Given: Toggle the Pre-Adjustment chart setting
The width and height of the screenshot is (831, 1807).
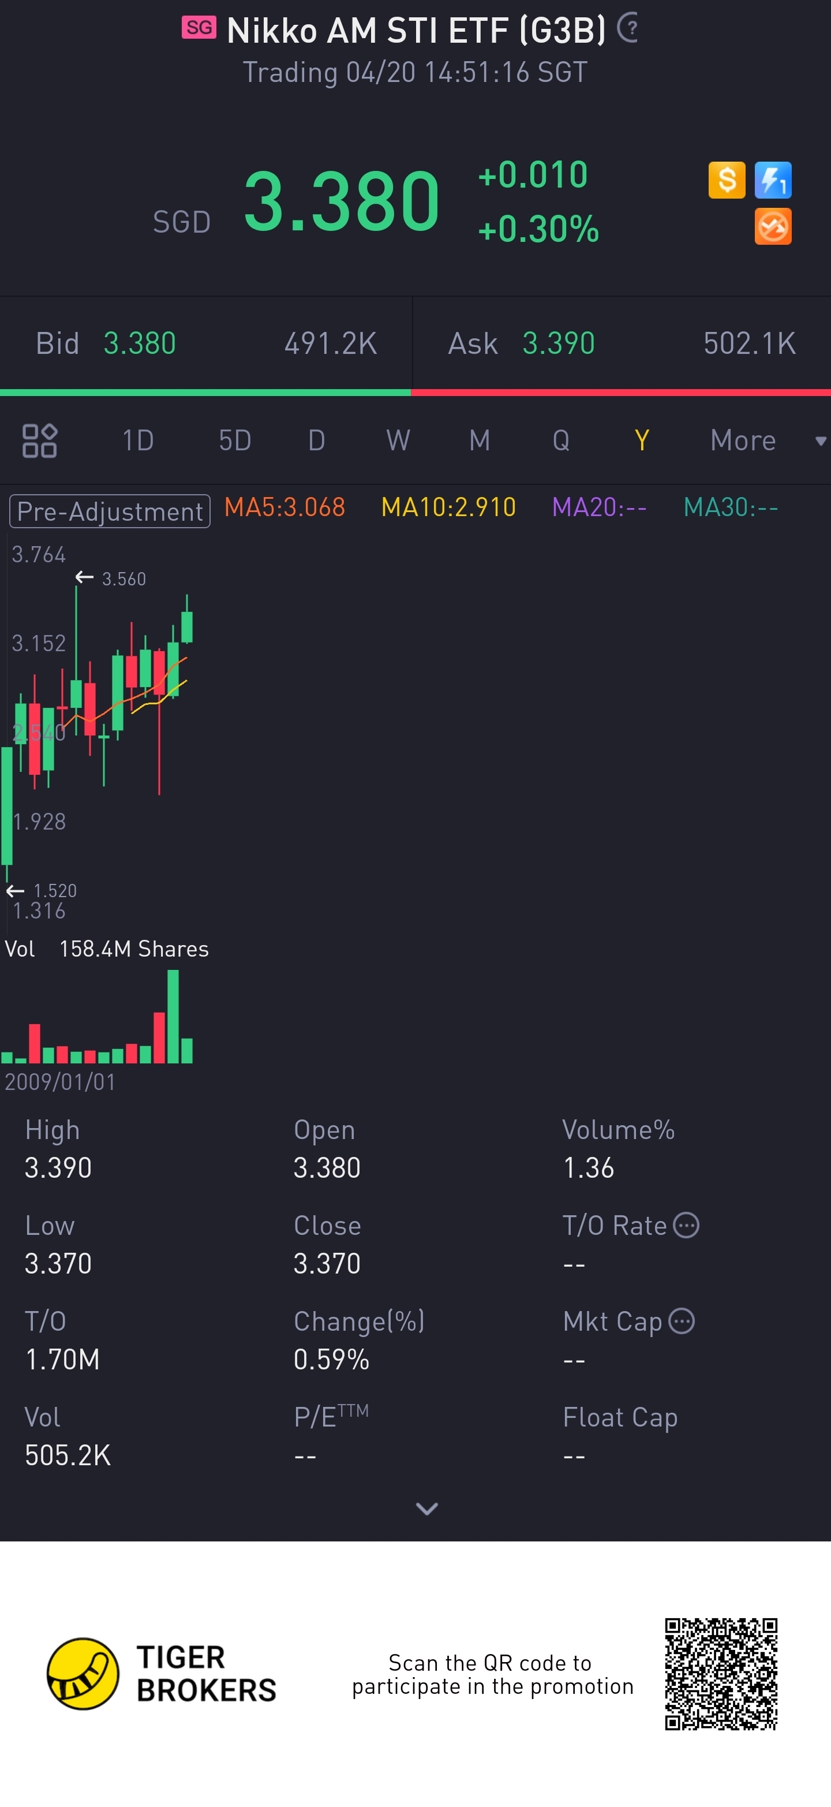Looking at the screenshot, I should [110, 511].
